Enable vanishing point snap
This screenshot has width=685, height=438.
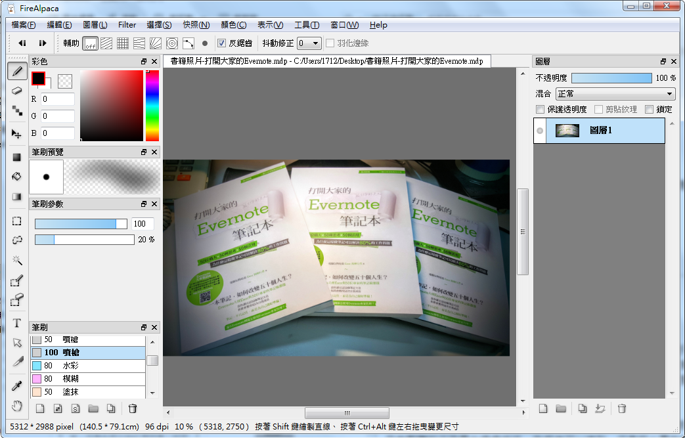point(139,43)
